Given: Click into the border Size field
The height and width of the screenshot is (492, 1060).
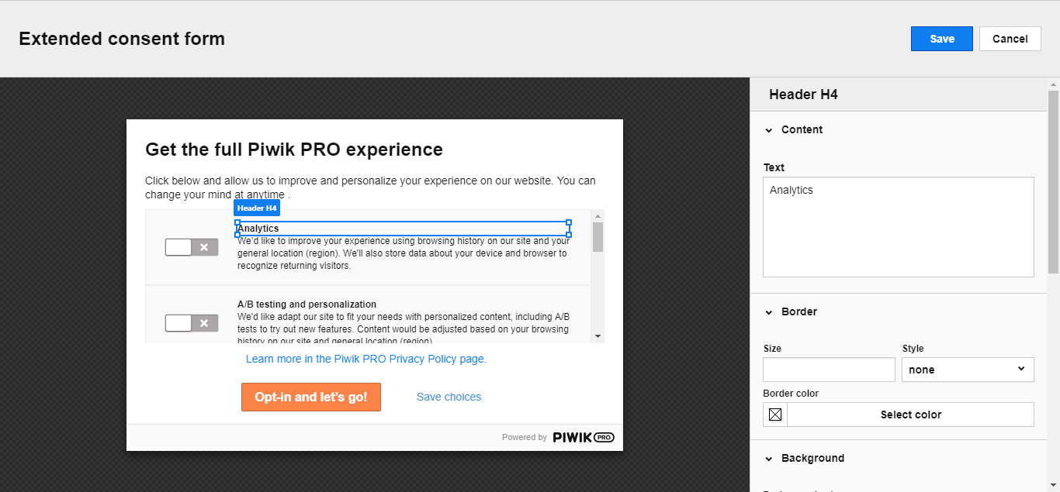Looking at the screenshot, I should (x=829, y=370).
